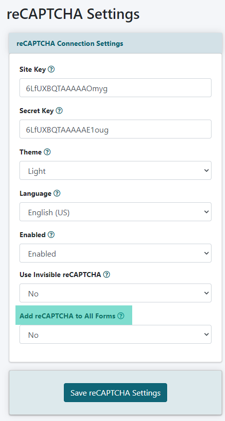Screen dimensions: 225x421
Task: Click the help icon beside Language
Action: pyautogui.click(x=57, y=193)
